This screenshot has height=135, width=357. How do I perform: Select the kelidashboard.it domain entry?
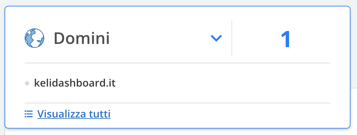(75, 83)
